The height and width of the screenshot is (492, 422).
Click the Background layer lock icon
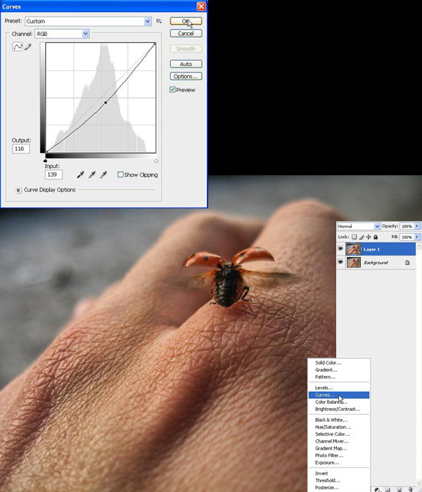coord(407,263)
